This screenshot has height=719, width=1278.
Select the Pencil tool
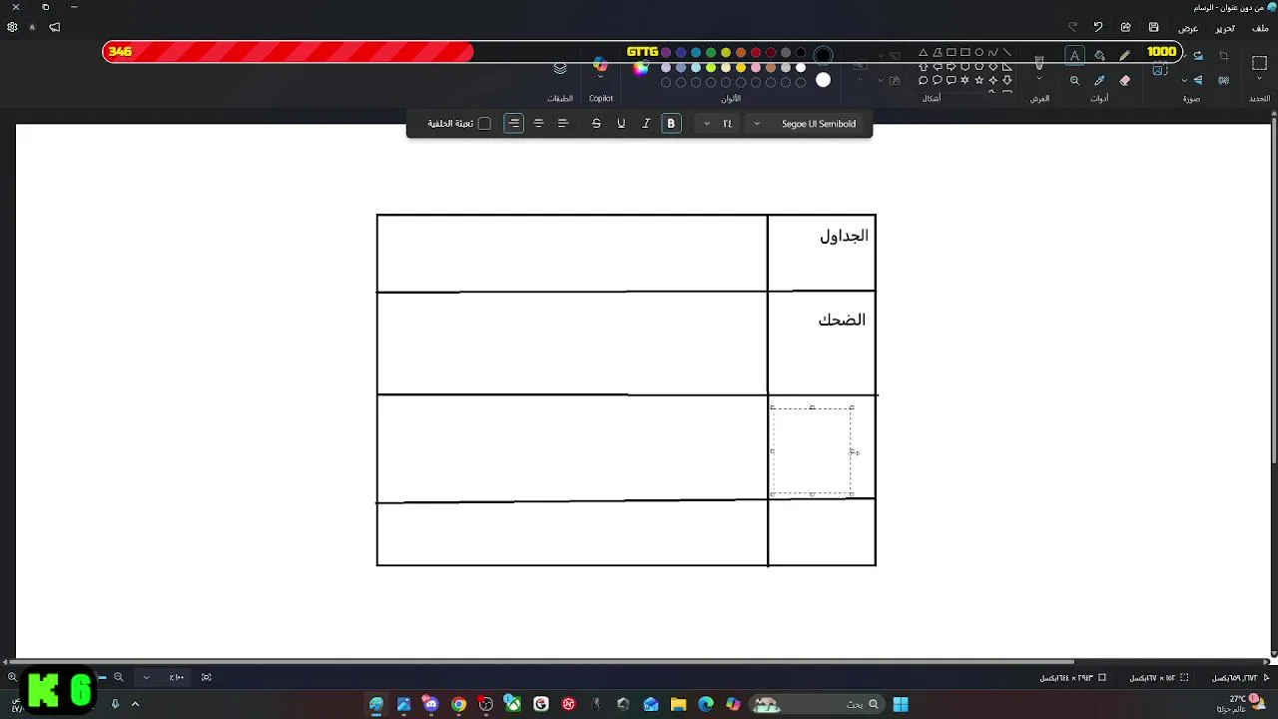pyautogui.click(x=1125, y=56)
